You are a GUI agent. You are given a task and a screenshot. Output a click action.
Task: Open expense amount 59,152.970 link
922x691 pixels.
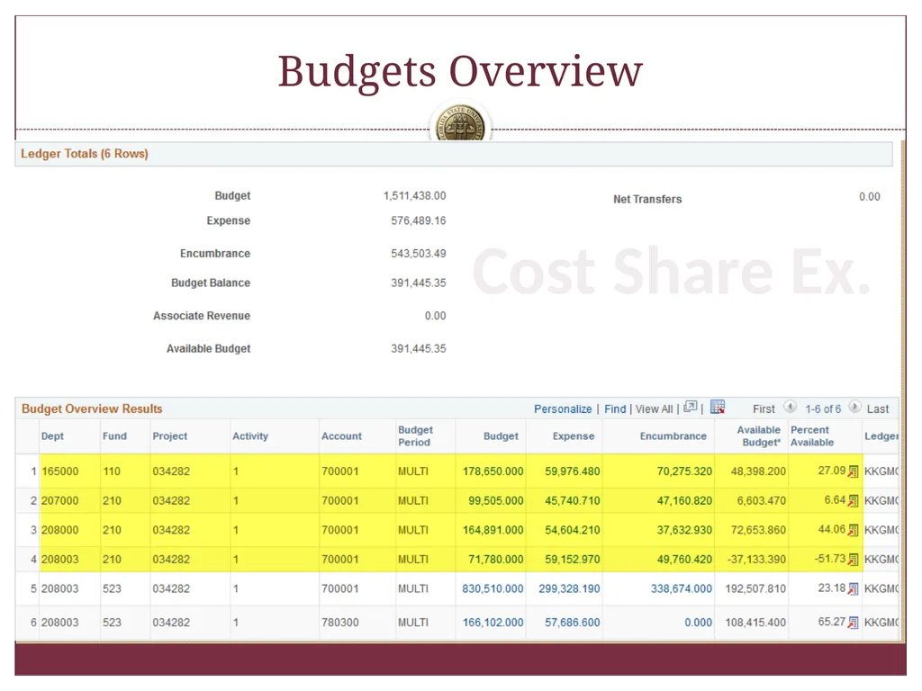(x=572, y=560)
